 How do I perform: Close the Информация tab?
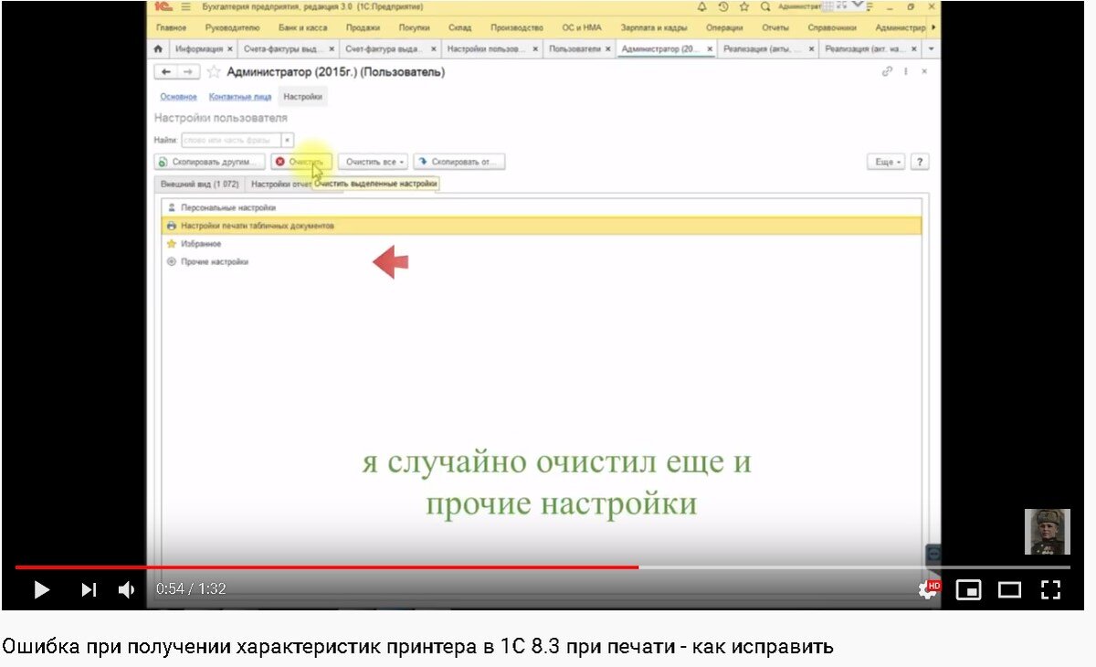[x=229, y=48]
